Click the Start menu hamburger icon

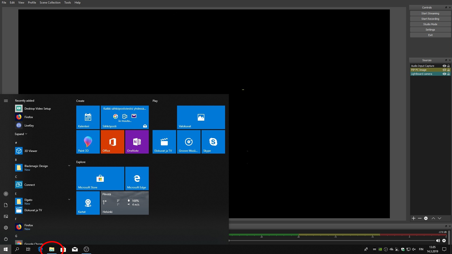6,101
